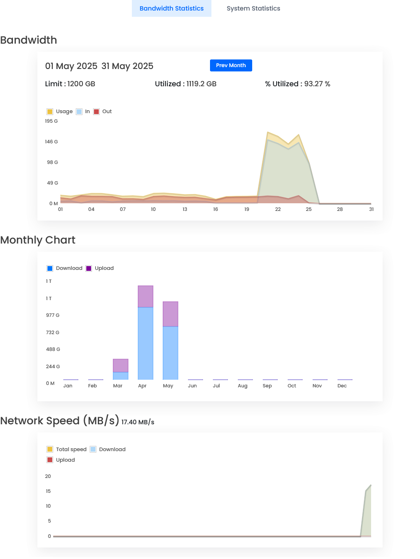This screenshot has width=420, height=559.
Task: Click the April bar's blue download segment
Action: pyautogui.click(x=145, y=343)
